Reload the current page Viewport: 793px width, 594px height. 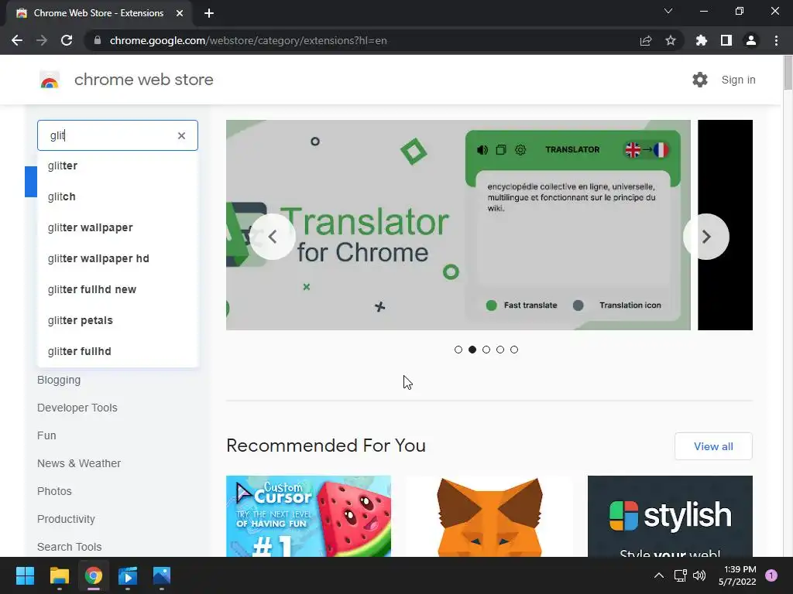click(x=67, y=40)
